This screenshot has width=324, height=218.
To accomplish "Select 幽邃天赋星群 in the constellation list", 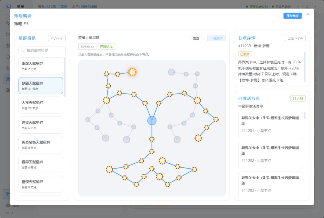I will pyautogui.click(x=41, y=66).
